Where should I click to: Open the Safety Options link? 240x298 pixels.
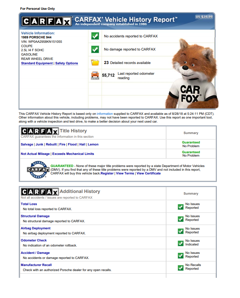pos(67,63)
